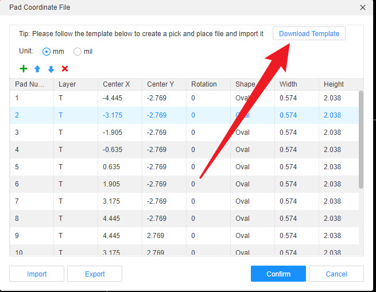Viewport: 376px width, 292px height.
Task: Click the Layer column header
Action: click(x=67, y=84)
